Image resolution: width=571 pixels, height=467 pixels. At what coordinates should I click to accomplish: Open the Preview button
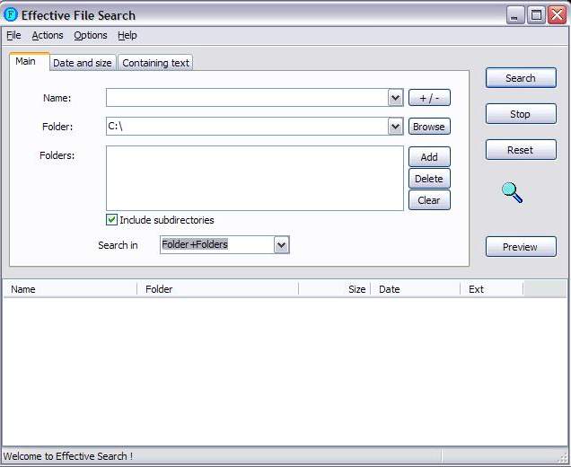point(521,247)
